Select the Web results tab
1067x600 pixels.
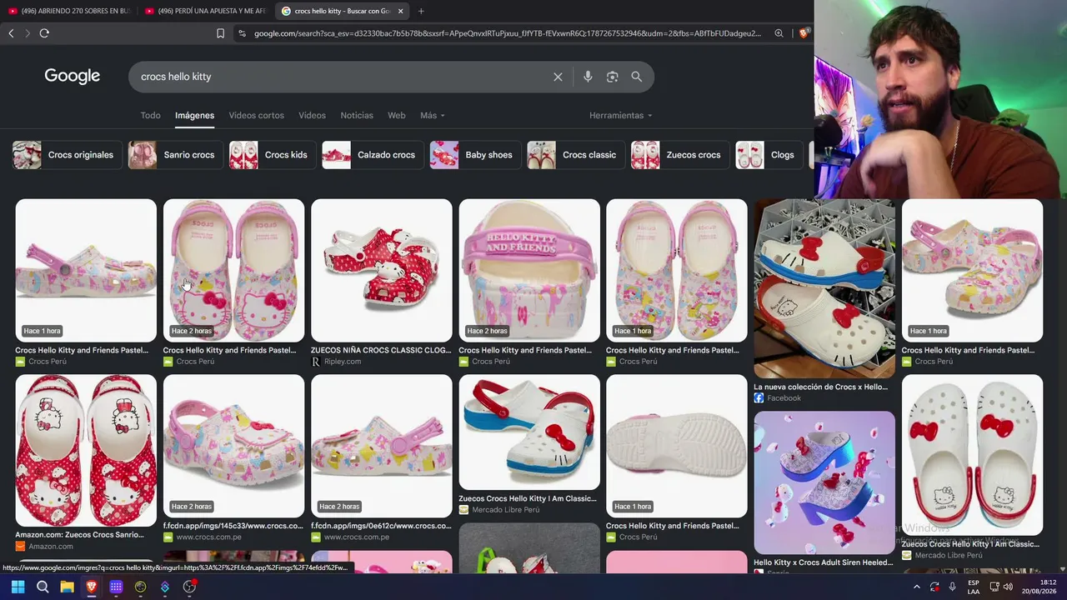tap(397, 115)
